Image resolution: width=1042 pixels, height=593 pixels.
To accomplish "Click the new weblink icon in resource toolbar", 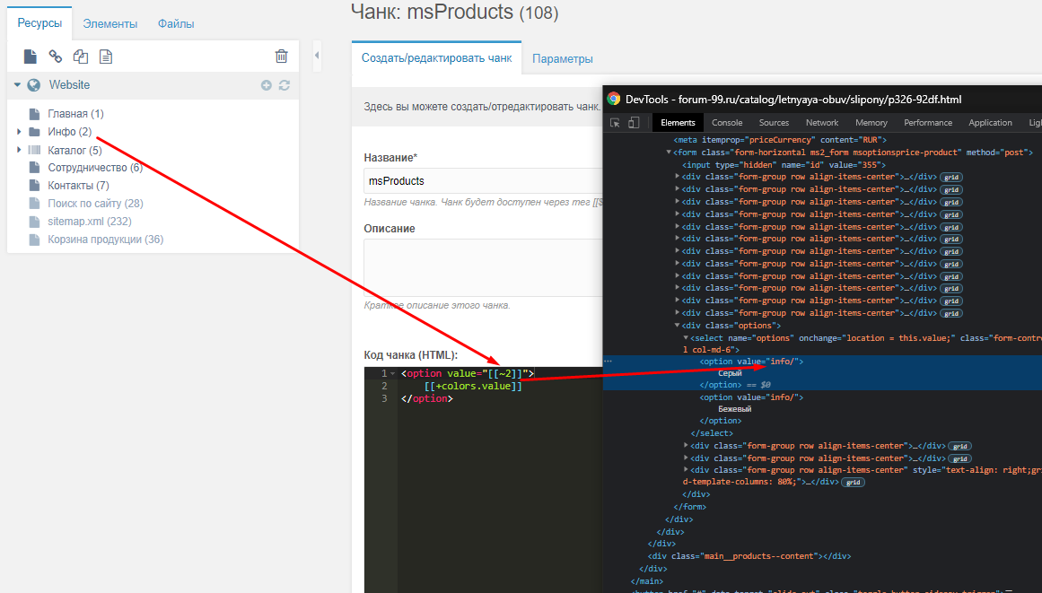I will click(x=55, y=57).
